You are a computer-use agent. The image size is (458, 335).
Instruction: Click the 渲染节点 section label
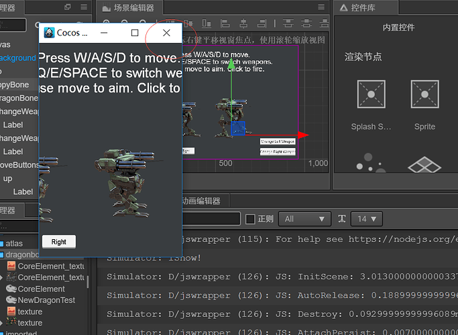click(x=363, y=56)
